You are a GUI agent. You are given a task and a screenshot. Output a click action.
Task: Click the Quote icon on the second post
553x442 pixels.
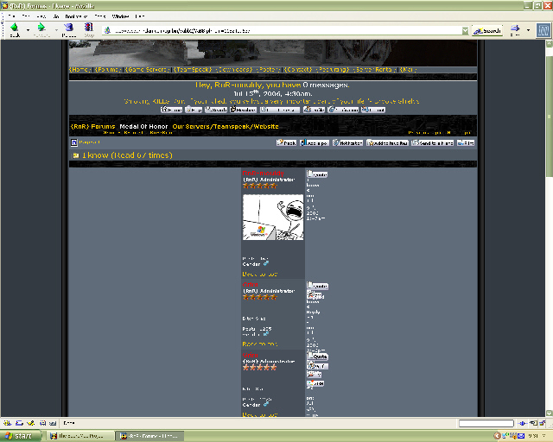tap(316, 286)
